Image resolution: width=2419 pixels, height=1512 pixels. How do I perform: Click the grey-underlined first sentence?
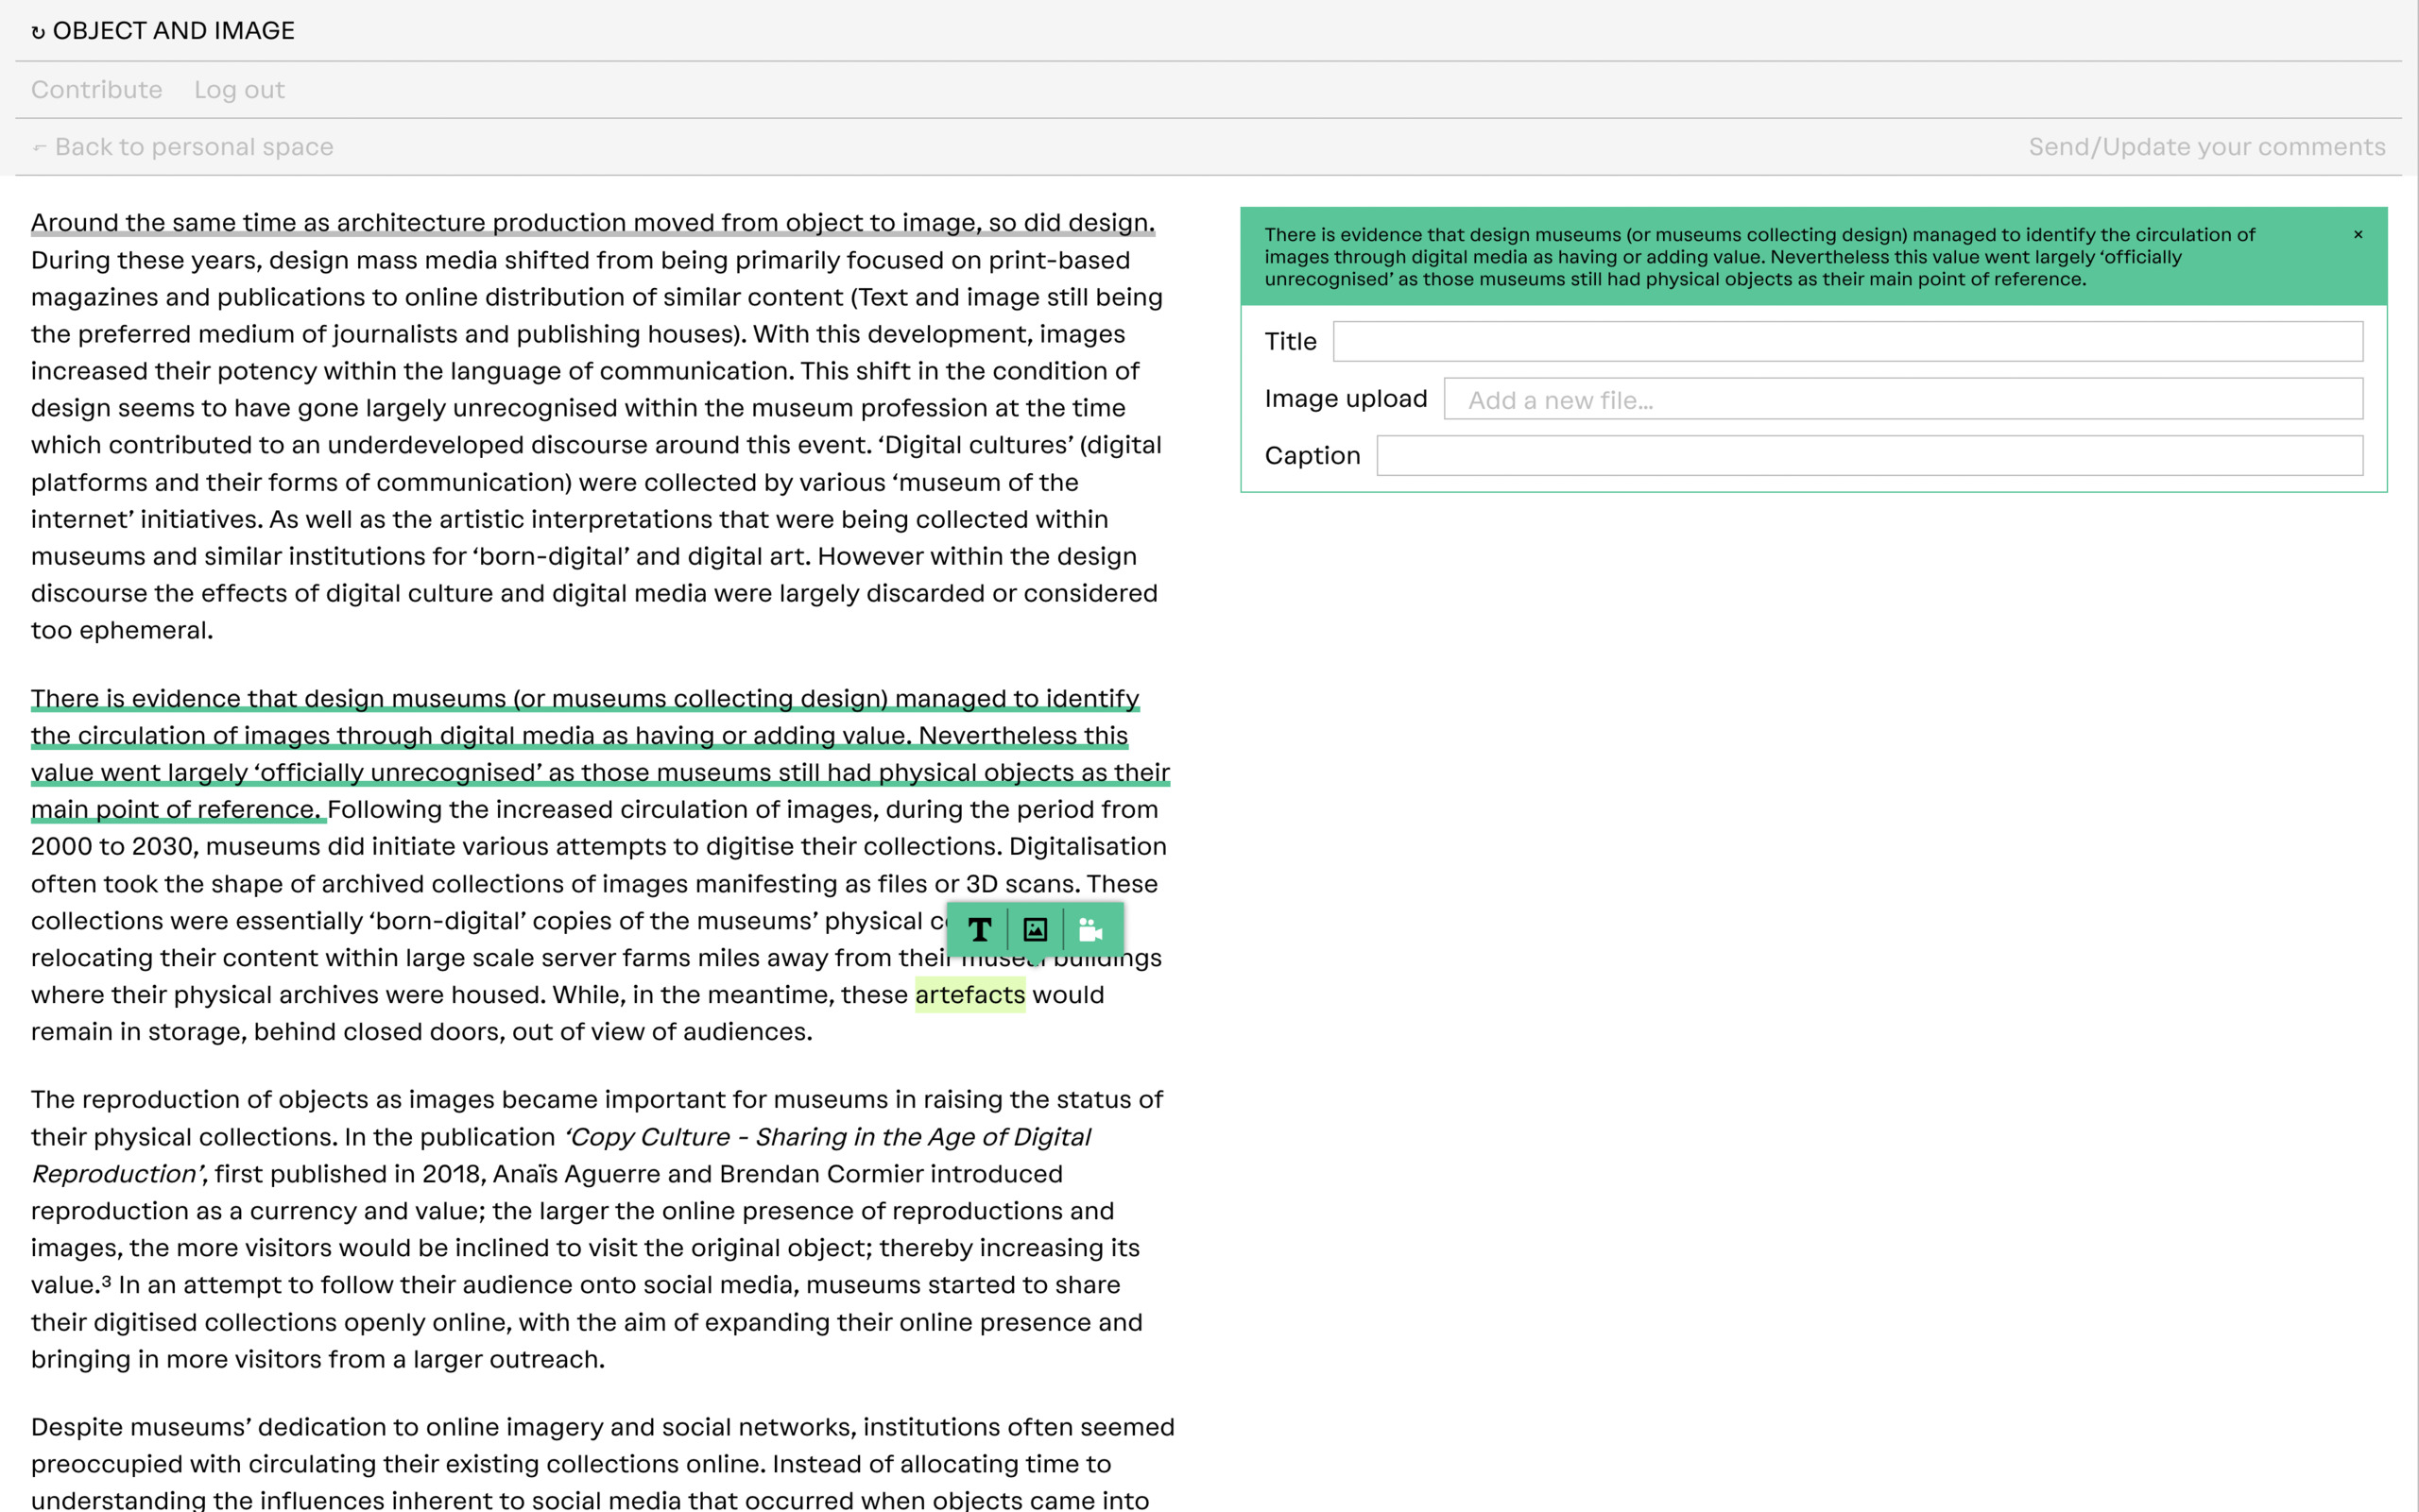coord(592,222)
